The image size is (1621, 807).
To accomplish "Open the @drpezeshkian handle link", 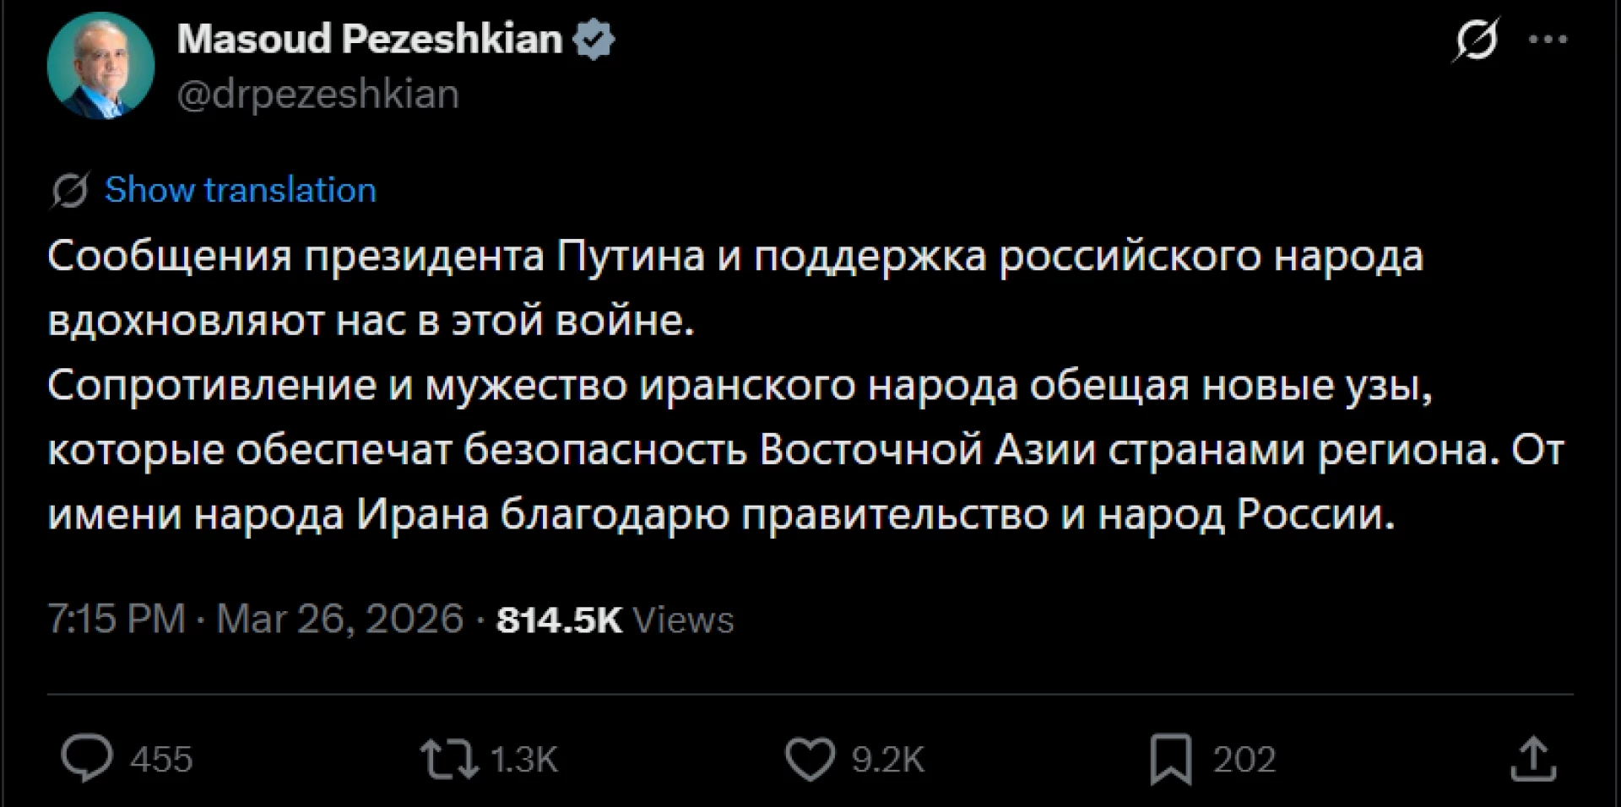I will (318, 94).
